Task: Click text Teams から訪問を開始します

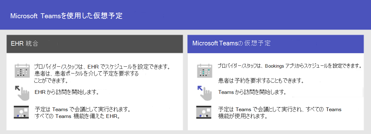Action: 252,92
